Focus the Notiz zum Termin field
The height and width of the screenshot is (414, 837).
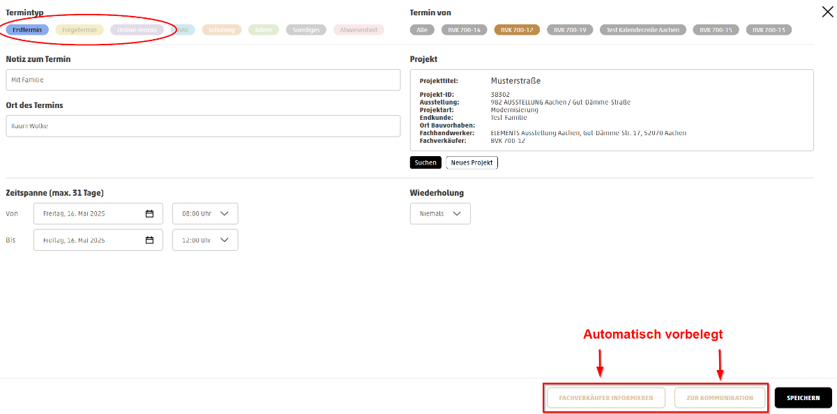[x=203, y=80]
